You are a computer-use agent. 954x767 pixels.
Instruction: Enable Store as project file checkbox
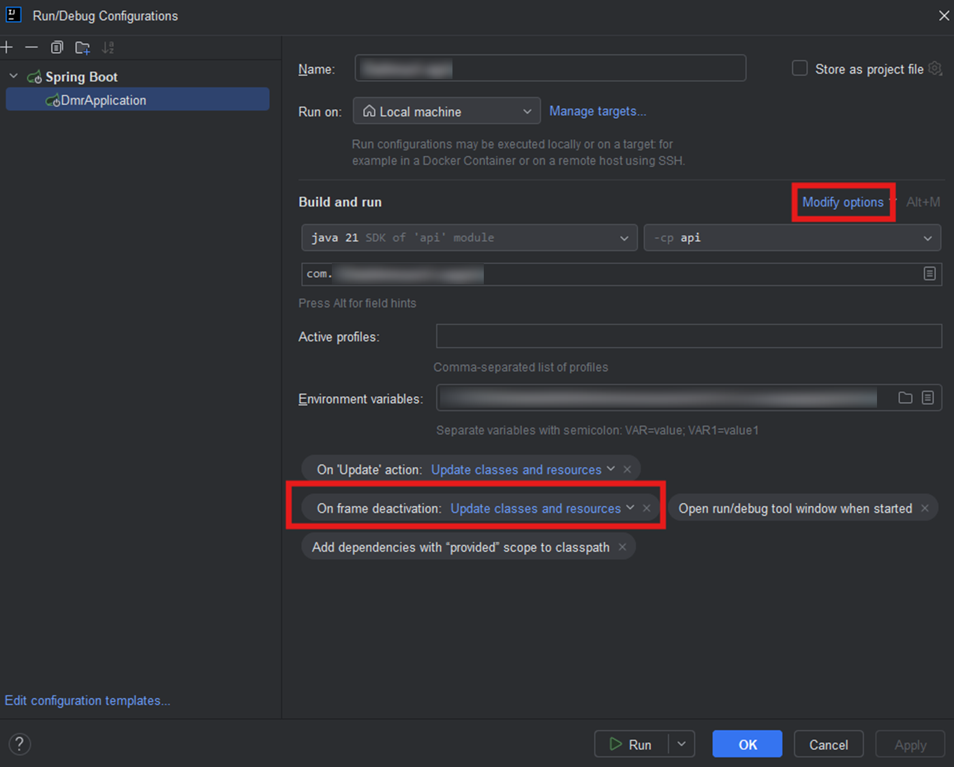coord(799,68)
